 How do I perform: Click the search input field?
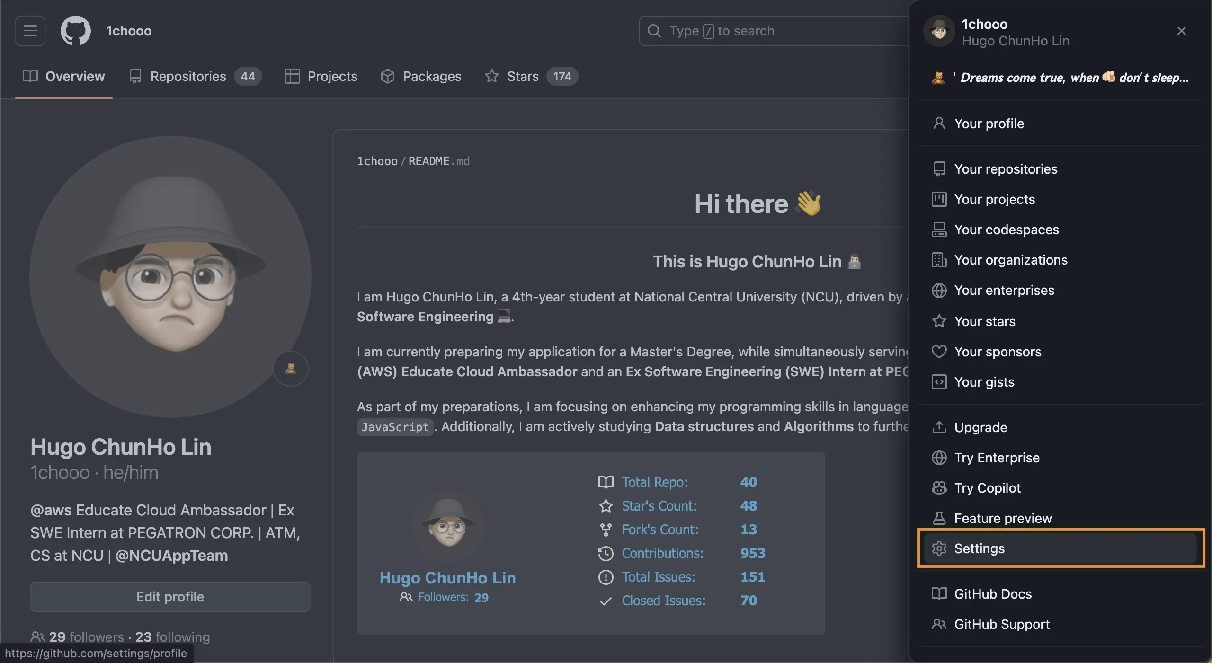pos(774,31)
